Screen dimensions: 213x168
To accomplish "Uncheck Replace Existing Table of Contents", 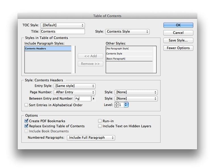I will pyautogui.click(x=26, y=126).
